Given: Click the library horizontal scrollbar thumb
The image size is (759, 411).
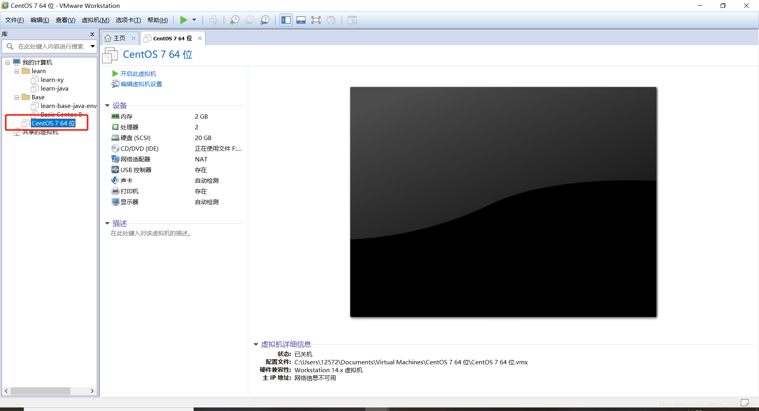Looking at the screenshot, I should click(40, 391).
